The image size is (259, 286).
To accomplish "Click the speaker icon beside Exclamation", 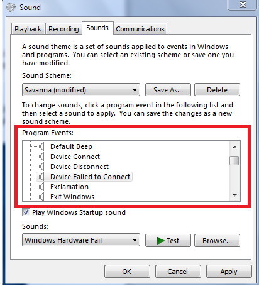I will [x=41, y=187].
